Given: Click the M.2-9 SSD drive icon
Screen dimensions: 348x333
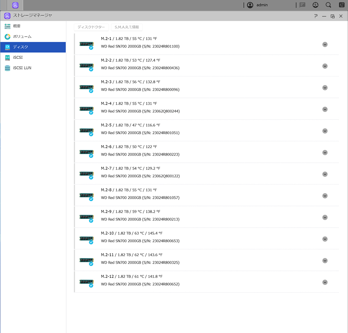Looking at the screenshot, I should click(x=87, y=218).
